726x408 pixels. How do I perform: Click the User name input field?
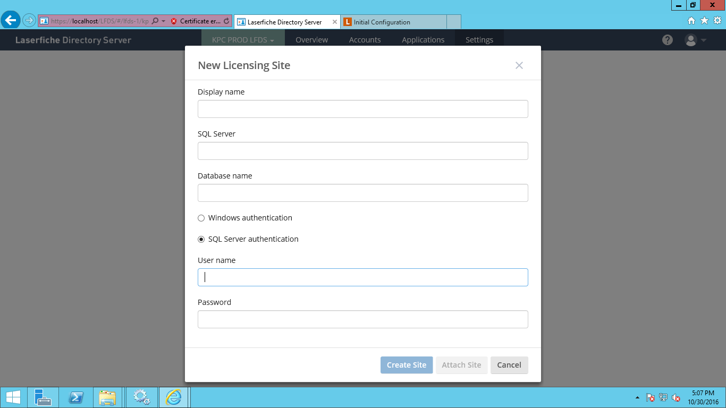[363, 277]
